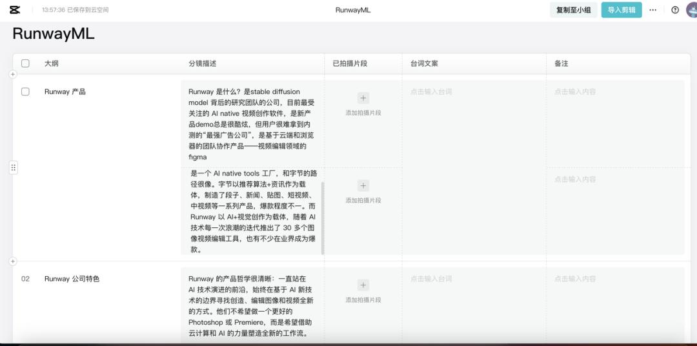Click the Runway 产品 outline cell
This screenshot has height=346, width=697.
coord(65,92)
